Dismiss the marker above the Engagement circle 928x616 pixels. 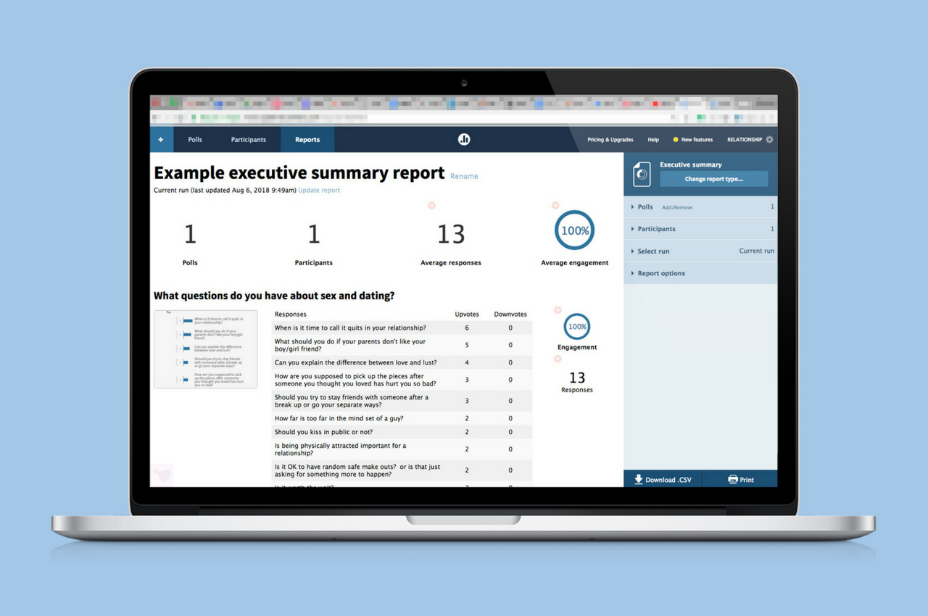(558, 309)
